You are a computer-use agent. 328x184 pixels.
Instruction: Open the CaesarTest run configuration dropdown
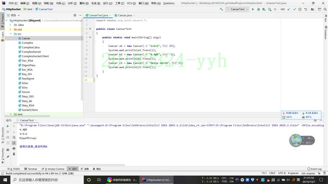tap(238, 10)
